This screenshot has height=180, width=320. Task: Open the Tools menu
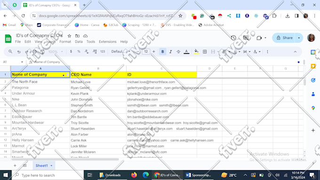[91, 41]
